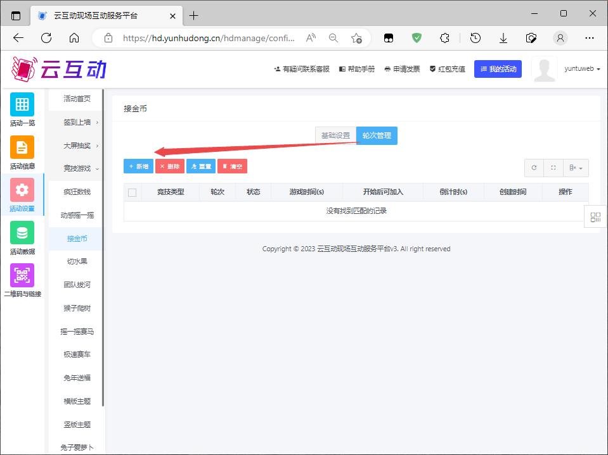
Task: Click the green shield extension icon
Action: [x=417, y=38]
